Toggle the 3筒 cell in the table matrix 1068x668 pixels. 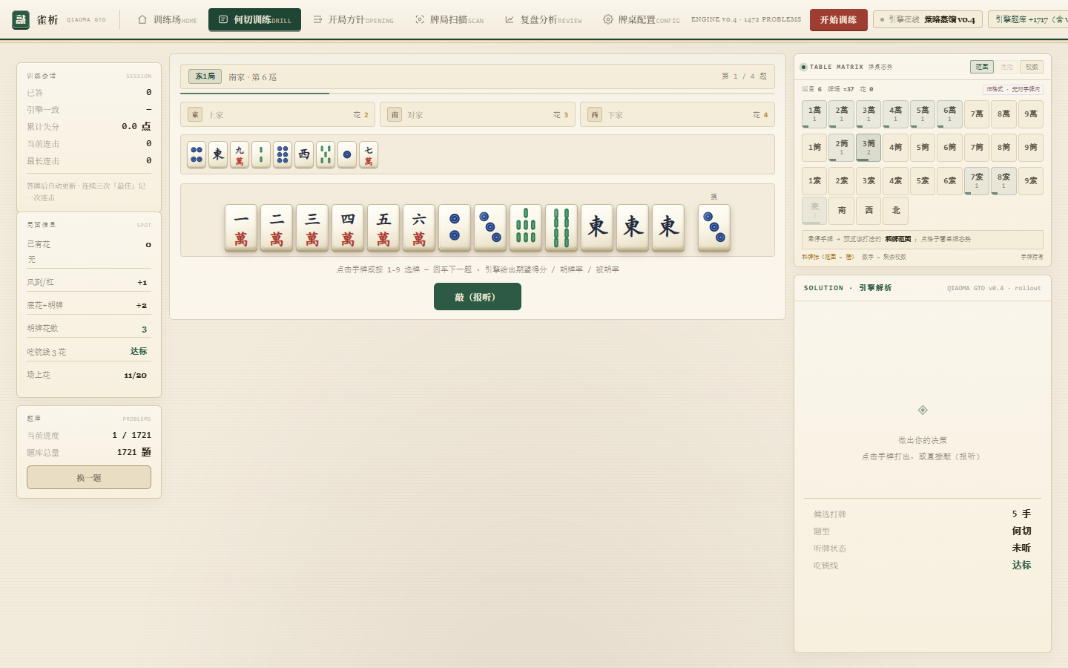tap(868, 148)
